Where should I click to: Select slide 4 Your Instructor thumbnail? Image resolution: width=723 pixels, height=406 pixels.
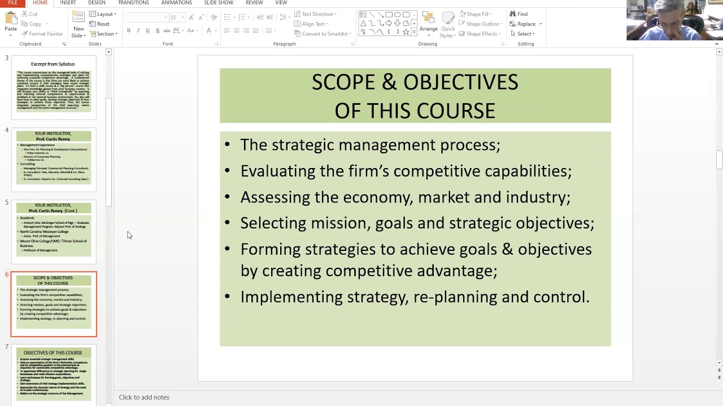pos(54,160)
